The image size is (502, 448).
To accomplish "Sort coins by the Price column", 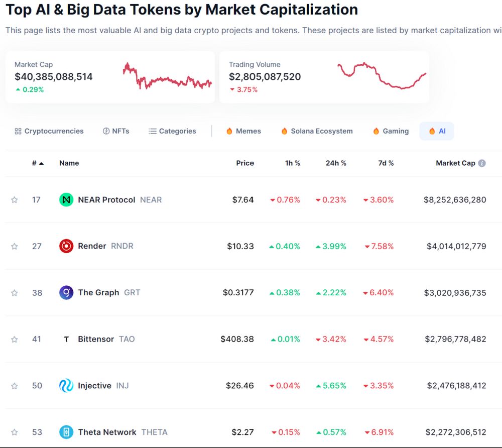I will [x=245, y=163].
